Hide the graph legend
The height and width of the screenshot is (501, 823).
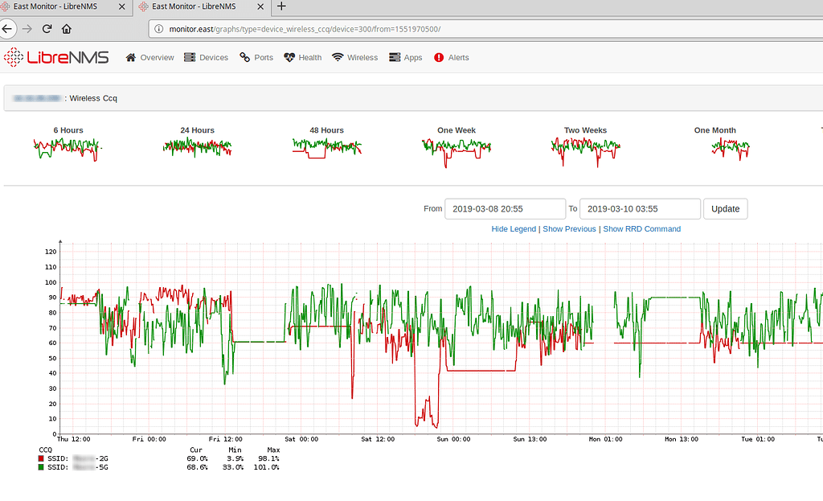pyautogui.click(x=514, y=228)
